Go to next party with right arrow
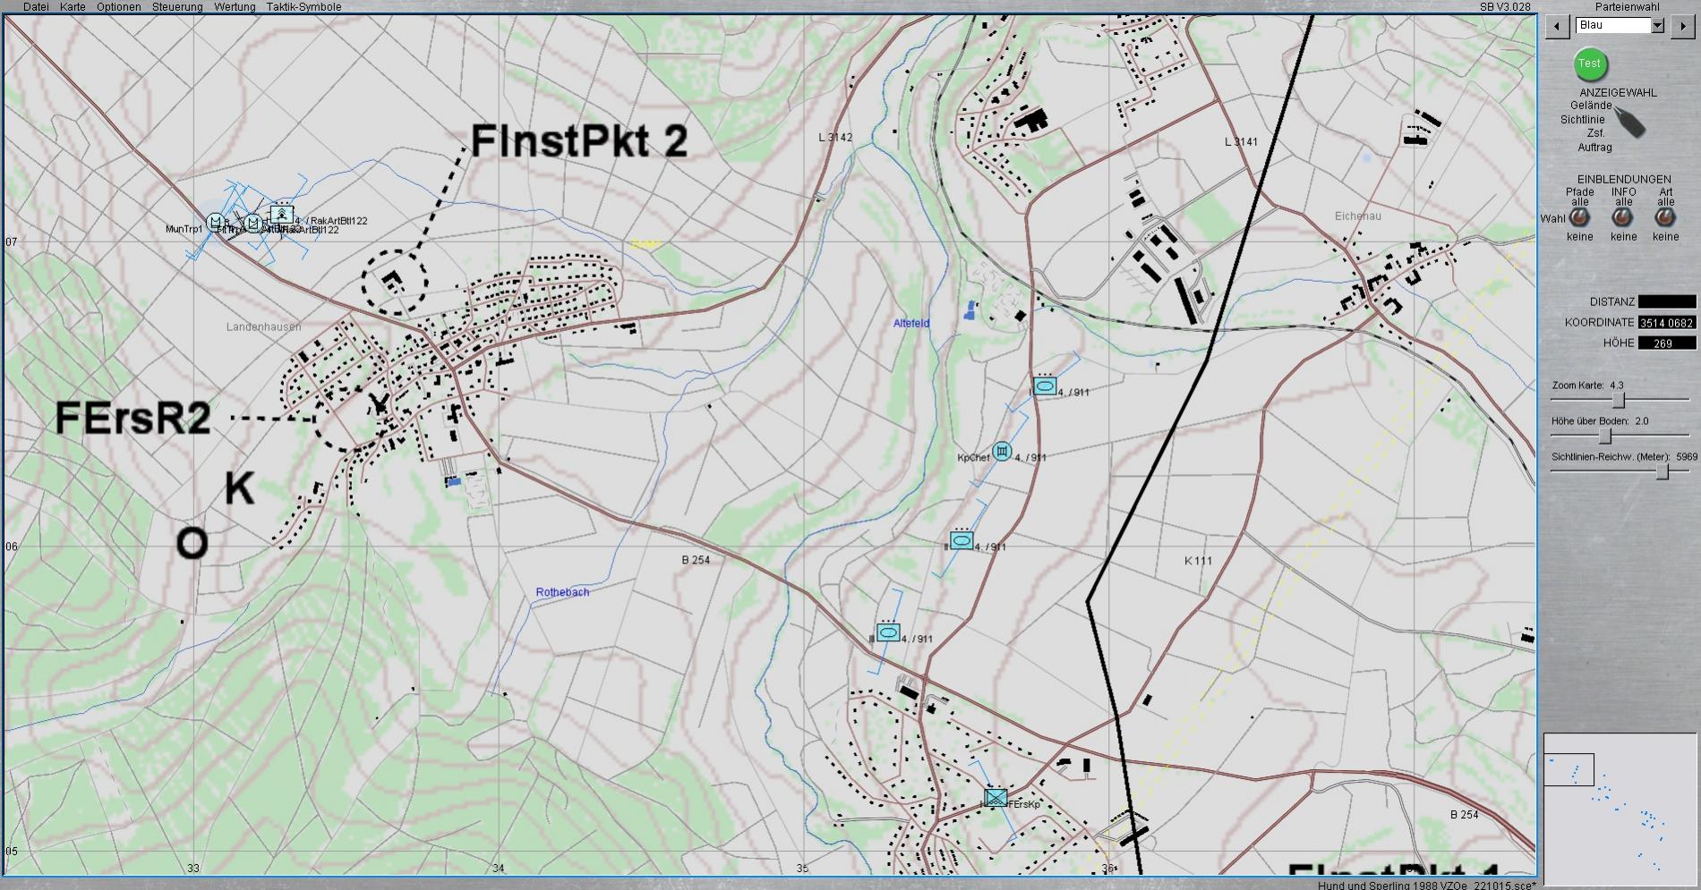Viewport: 1701px width, 890px height. (1681, 26)
